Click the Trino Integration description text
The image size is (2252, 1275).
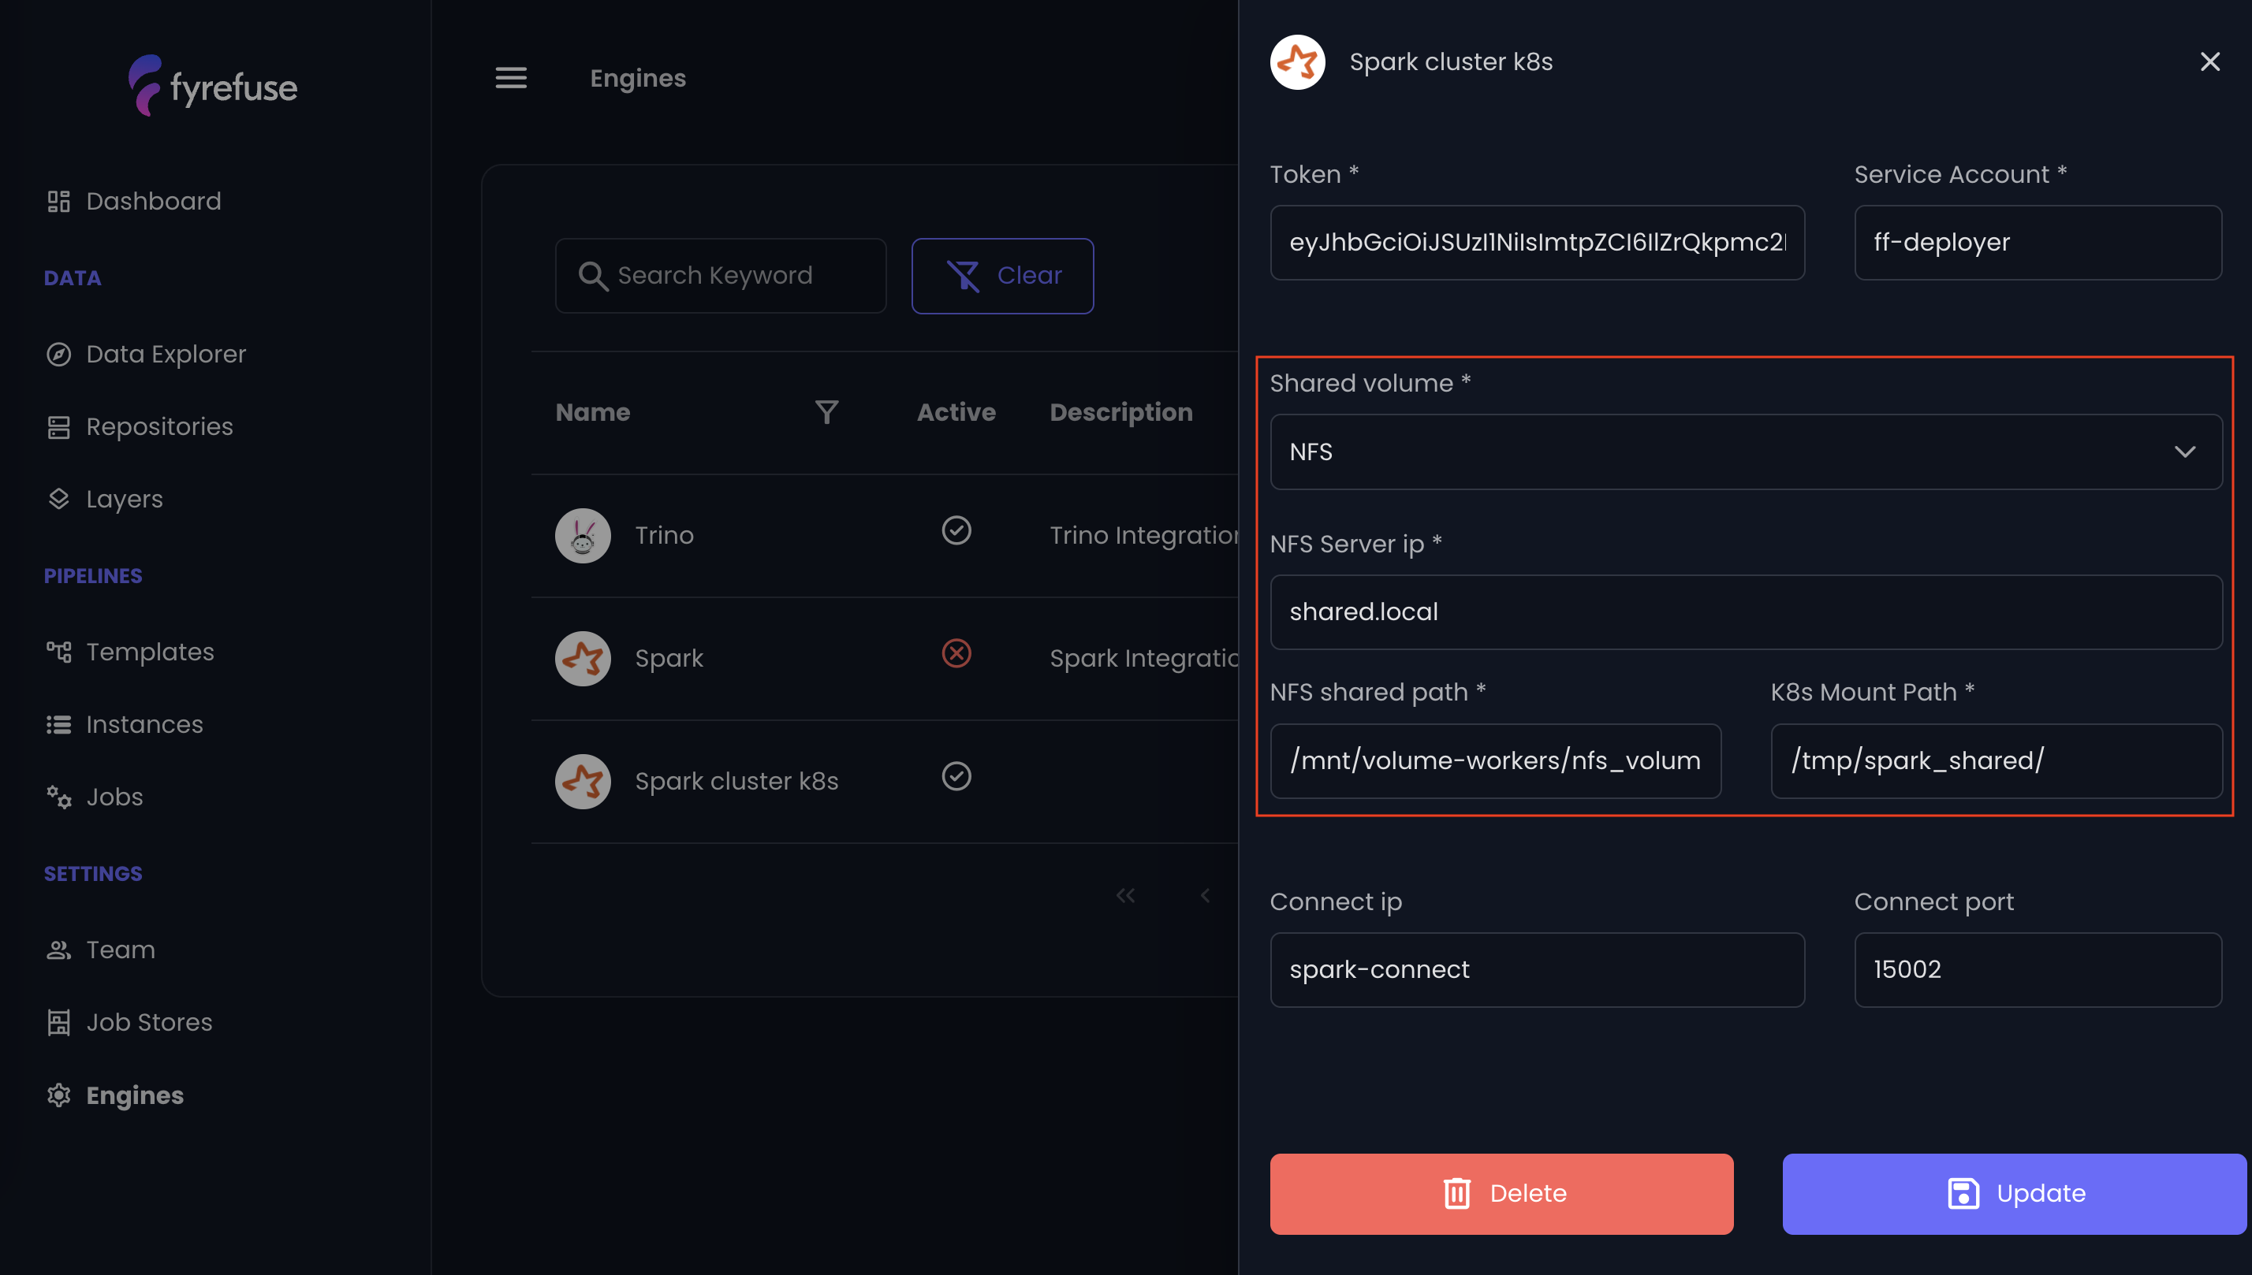(x=1143, y=535)
